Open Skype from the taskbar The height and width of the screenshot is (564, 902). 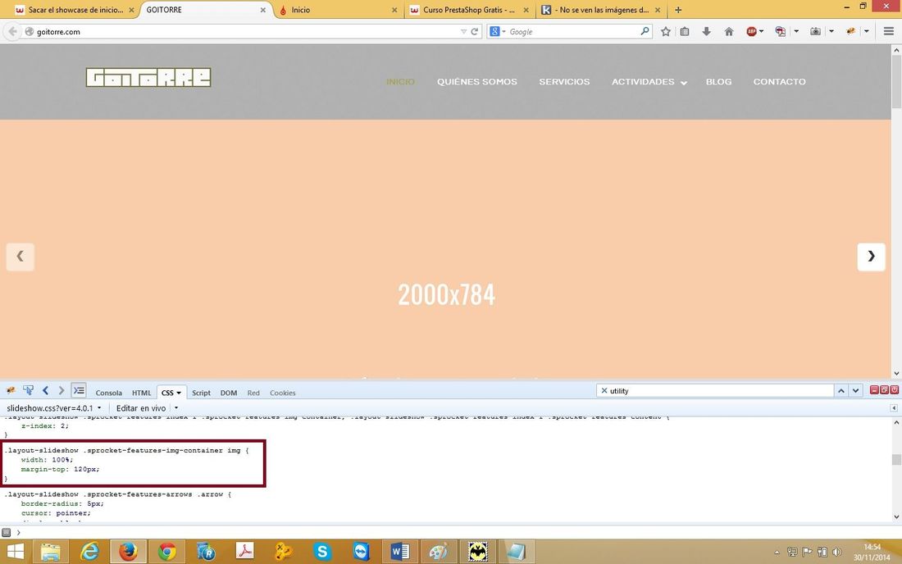click(x=322, y=552)
